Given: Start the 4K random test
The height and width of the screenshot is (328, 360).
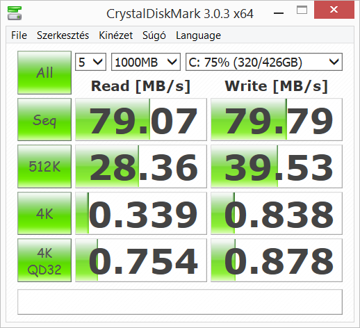Looking at the screenshot, I should tap(44, 213).
